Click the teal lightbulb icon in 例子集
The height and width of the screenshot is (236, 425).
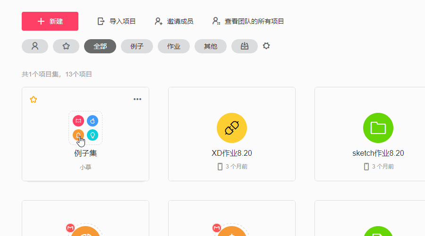click(x=93, y=135)
